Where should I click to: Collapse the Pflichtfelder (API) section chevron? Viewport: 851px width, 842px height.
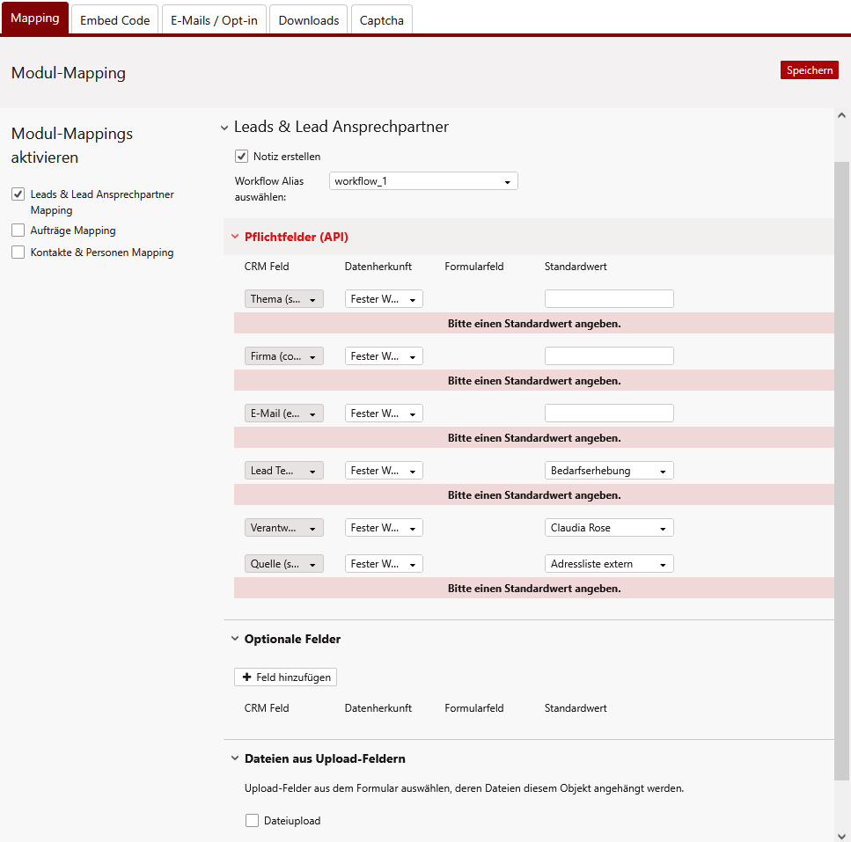[235, 237]
